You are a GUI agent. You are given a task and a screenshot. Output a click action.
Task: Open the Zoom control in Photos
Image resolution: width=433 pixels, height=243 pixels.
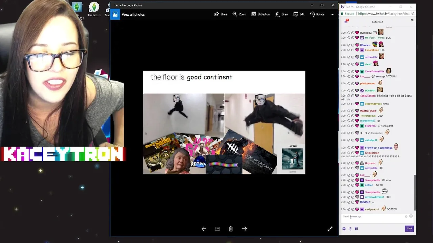click(x=239, y=14)
